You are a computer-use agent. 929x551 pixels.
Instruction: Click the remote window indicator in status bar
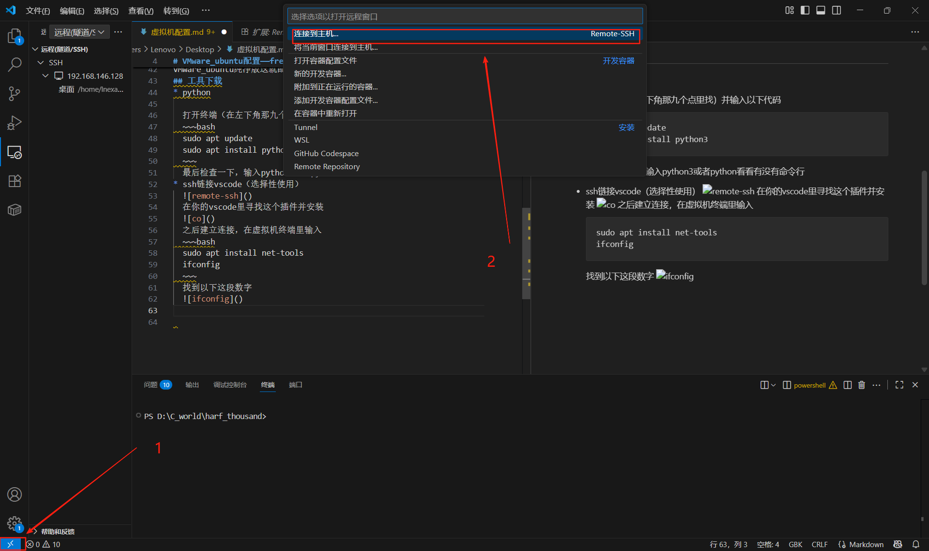[11, 544]
